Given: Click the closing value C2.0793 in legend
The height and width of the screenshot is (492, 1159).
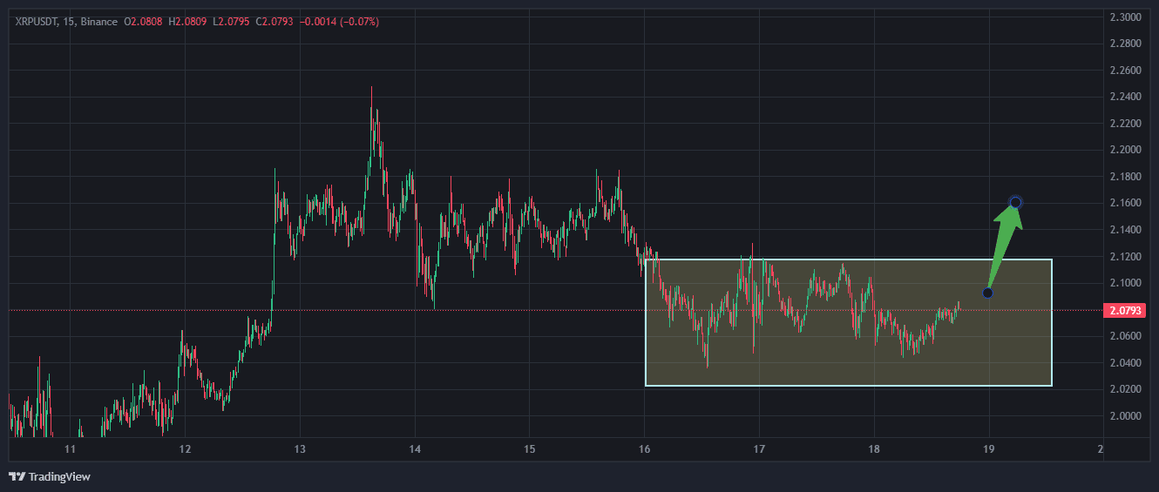Looking at the screenshot, I should click(x=274, y=21).
